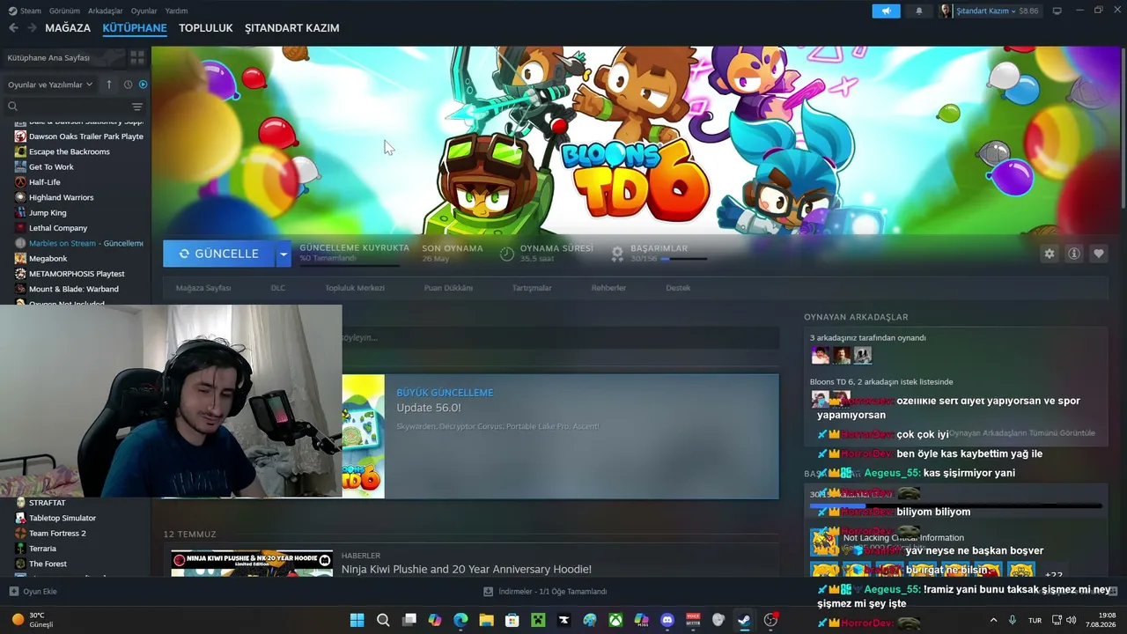Expand the Oyunlar ve Yazılımlar dropdown
Screen dimensions: 1127x634
50,85
